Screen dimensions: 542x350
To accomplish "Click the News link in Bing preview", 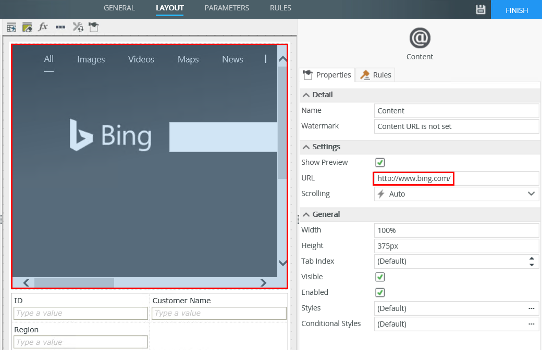I will [x=232, y=59].
